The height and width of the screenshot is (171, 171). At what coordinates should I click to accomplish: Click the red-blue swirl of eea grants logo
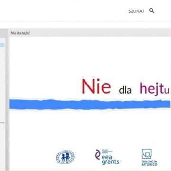click(x=98, y=154)
